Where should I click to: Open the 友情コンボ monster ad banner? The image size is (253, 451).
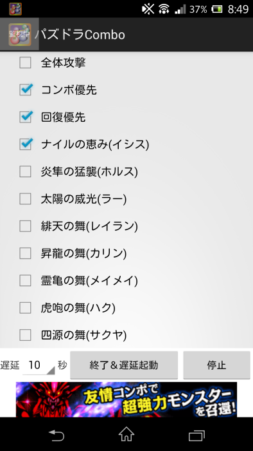coord(126,399)
